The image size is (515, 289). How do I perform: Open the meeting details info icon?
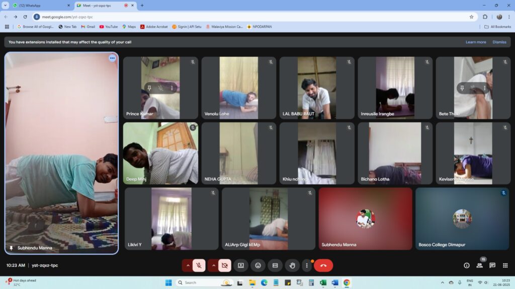(x=467, y=265)
